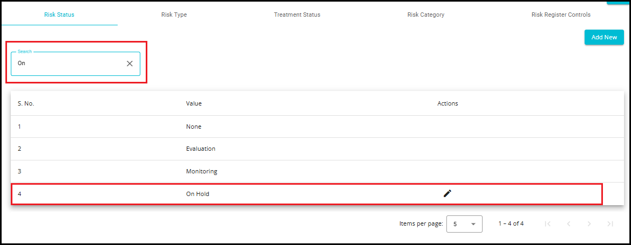Select the None row in the table

click(x=194, y=127)
